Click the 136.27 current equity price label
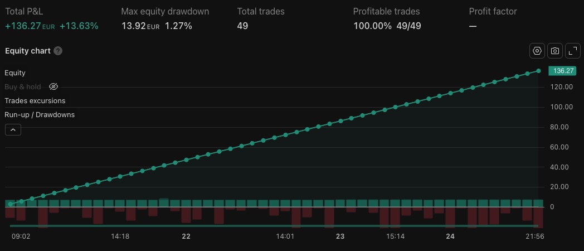This screenshot has width=584, height=251. 561,71
